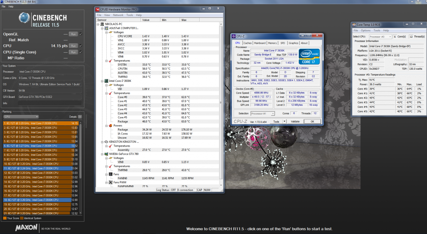Collapse the KINGSTON node in HWMonitor
The image size is (427, 234).
coord(102,142)
